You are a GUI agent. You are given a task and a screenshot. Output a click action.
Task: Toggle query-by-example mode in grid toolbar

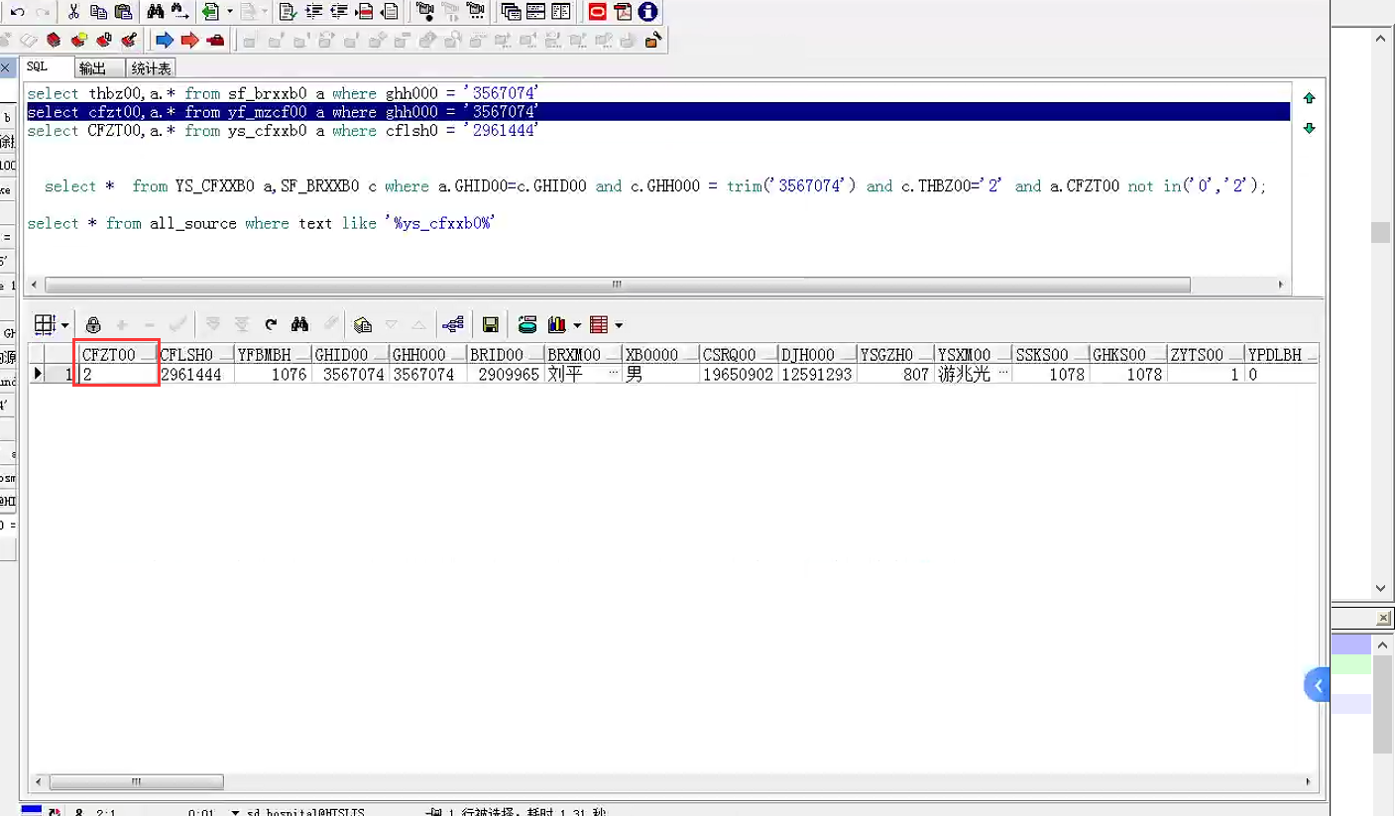click(363, 324)
